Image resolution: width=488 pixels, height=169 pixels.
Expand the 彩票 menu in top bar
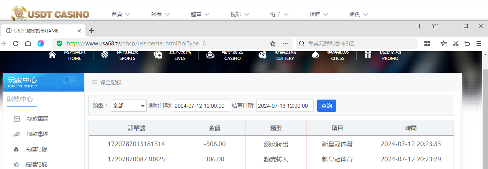tap(160, 14)
